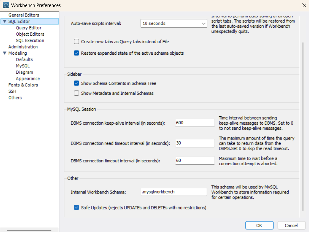Click 'The maximum amount of time' description text
This screenshot has width=309, height=232.
(x=257, y=143)
